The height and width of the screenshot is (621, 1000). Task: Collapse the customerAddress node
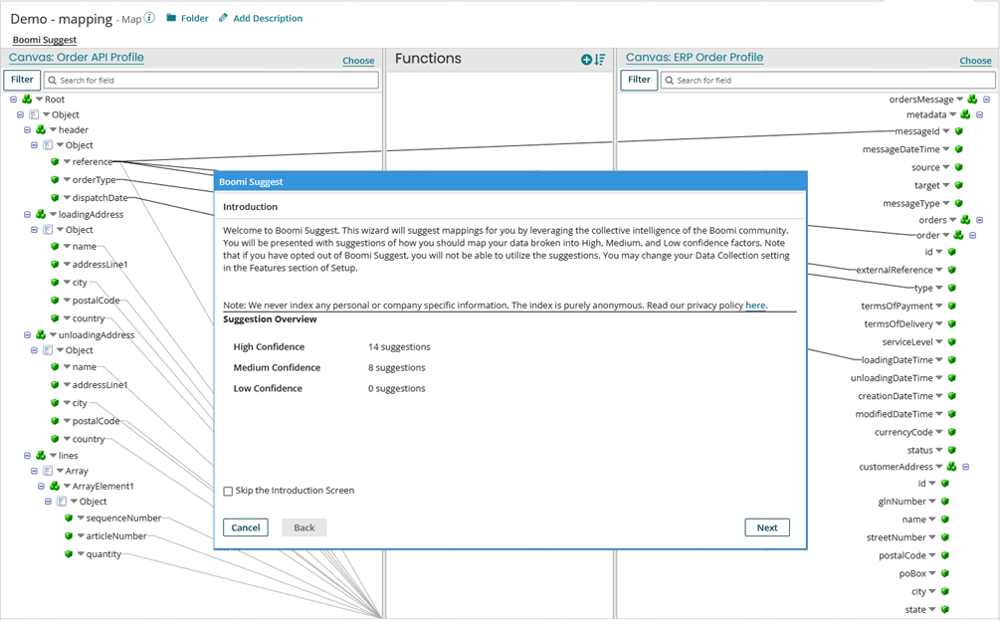tap(965, 467)
